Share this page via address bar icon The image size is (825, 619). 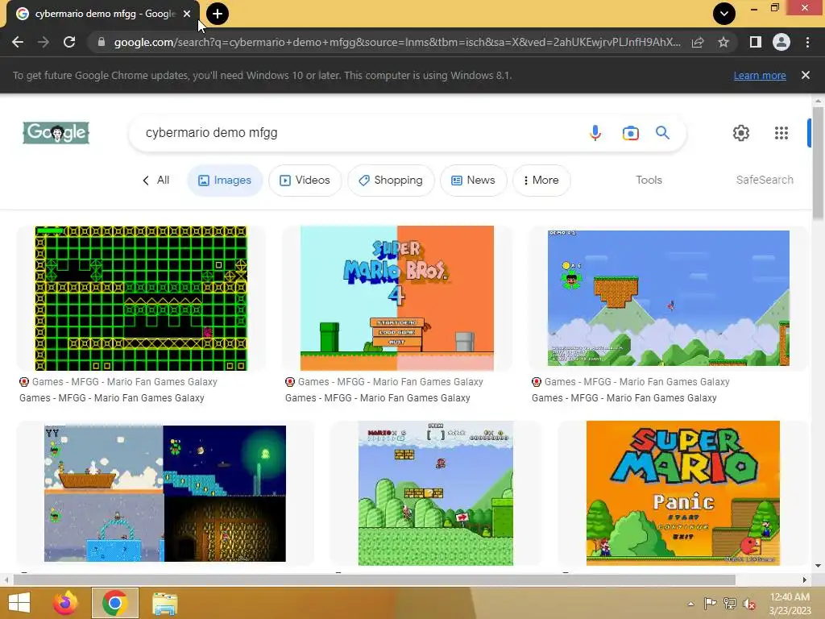698,42
